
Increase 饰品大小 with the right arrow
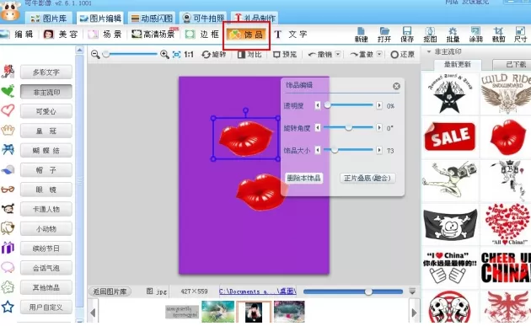[x=379, y=150]
